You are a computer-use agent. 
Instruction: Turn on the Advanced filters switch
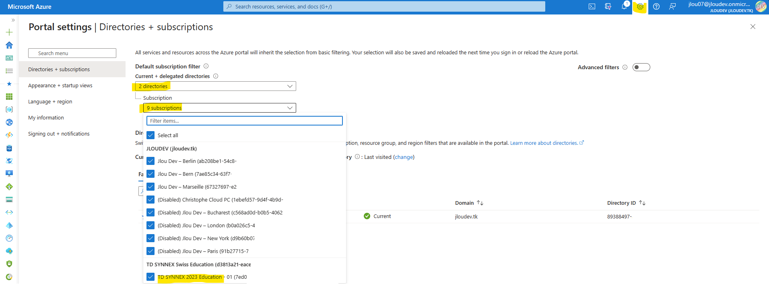[641, 67]
